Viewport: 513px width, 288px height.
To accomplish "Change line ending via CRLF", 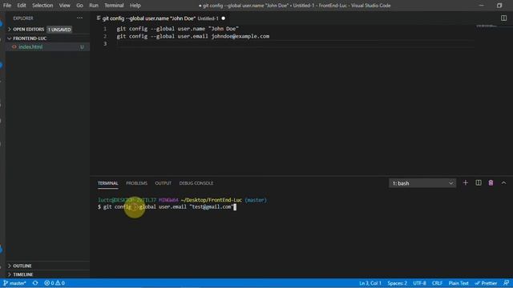I will (x=437, y=283).
